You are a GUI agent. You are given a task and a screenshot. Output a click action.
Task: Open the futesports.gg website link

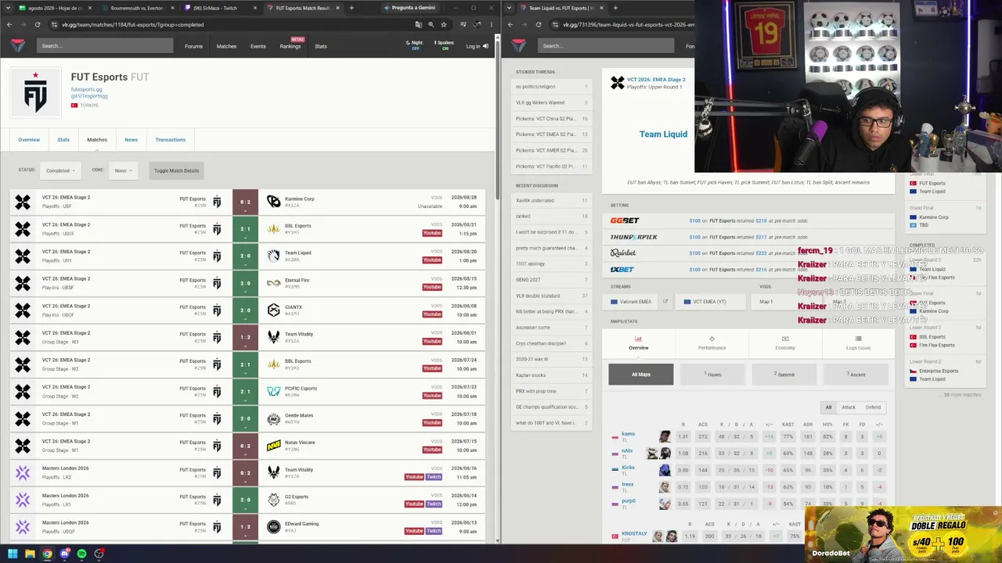(86, 90)
